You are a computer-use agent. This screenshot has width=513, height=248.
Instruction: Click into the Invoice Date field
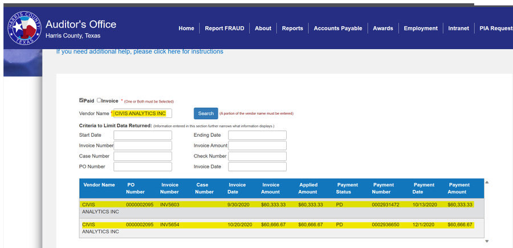point(257,166)
